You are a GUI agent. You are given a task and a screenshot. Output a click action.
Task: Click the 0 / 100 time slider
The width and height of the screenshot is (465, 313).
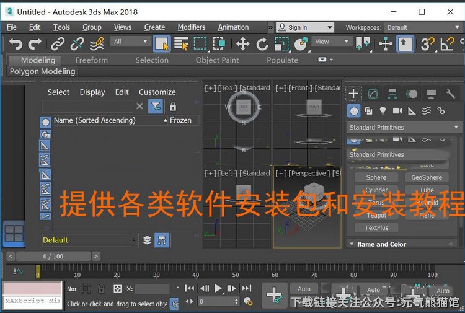click(53, 256)
